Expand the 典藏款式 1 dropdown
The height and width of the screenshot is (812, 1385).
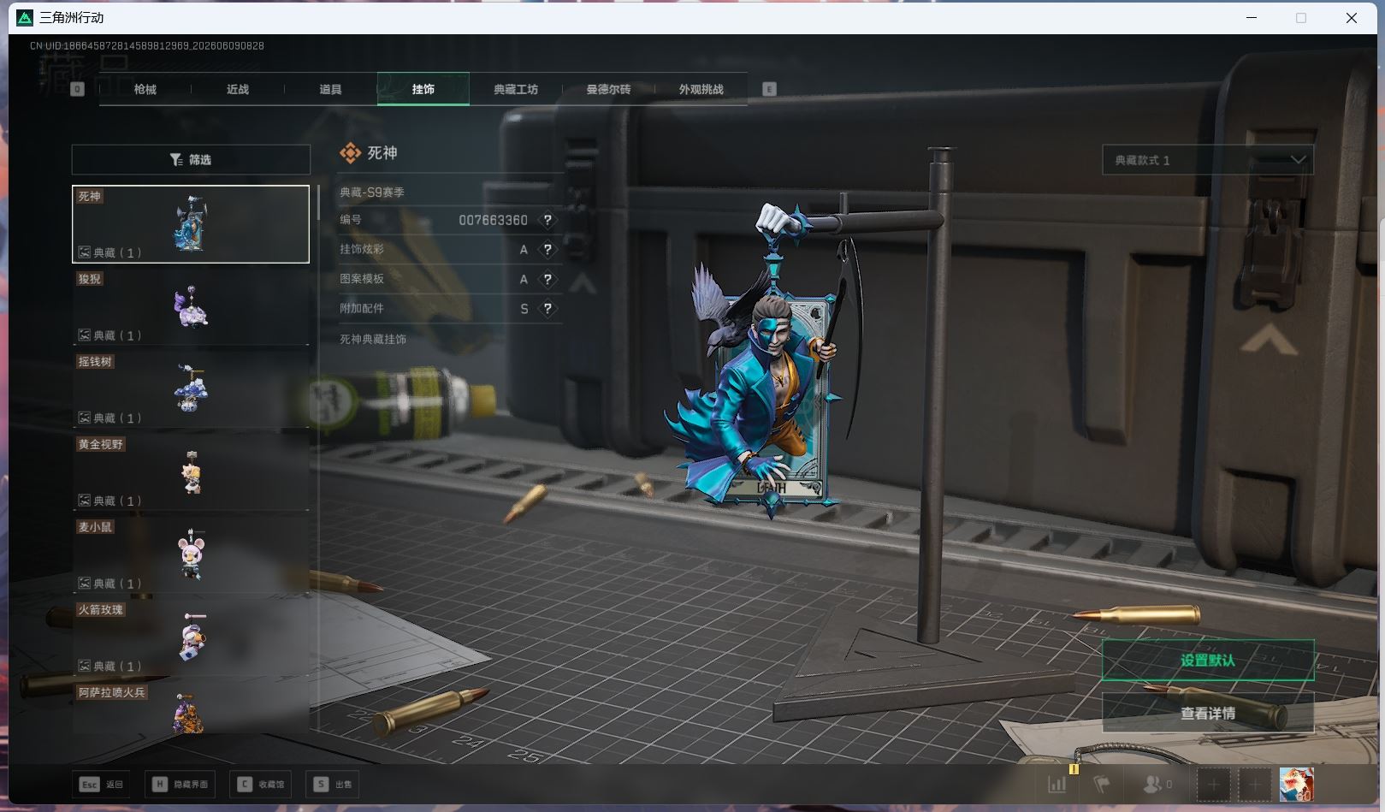click(1208, 160)
